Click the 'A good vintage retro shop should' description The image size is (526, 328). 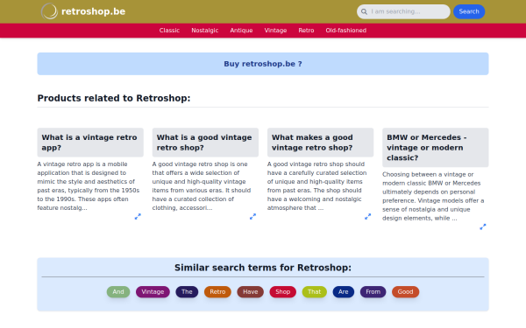(x=317, y=186)
